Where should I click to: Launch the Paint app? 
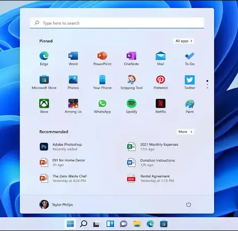[190, 106]
